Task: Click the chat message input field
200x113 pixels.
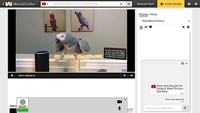Action: (163, 108)
